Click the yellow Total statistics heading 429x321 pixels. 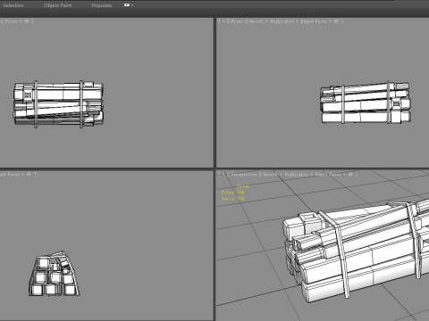243,186
